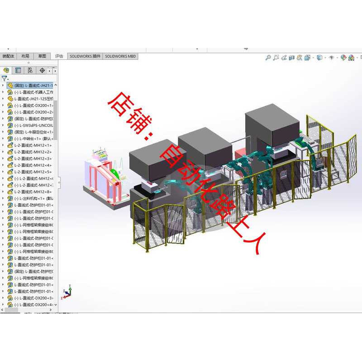Open the DimXpertManager crosshair tab icon
Image resolution: width=362 pixels, height=362 pixels.
point(42,70)
